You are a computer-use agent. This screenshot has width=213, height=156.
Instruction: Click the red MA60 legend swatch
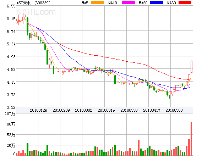coord(185,2)
